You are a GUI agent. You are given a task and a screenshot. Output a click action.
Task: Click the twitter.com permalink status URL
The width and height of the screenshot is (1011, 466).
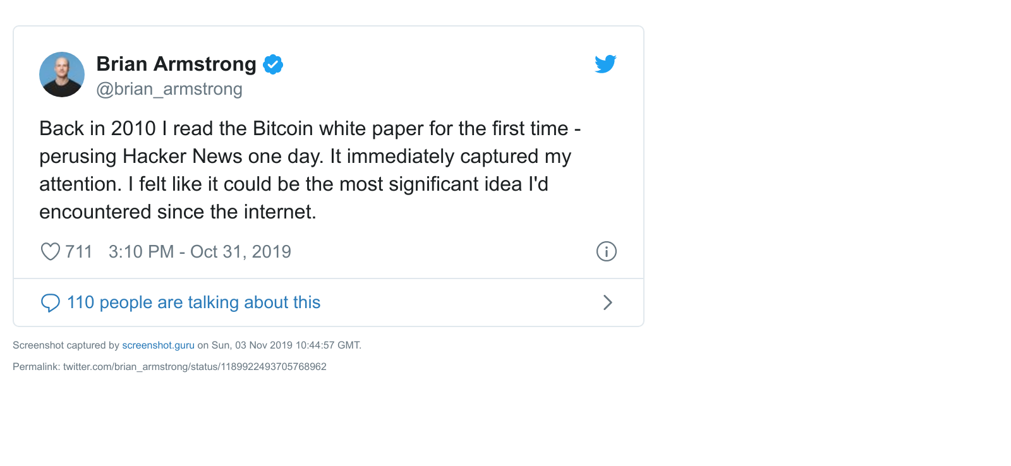point(195,367)
